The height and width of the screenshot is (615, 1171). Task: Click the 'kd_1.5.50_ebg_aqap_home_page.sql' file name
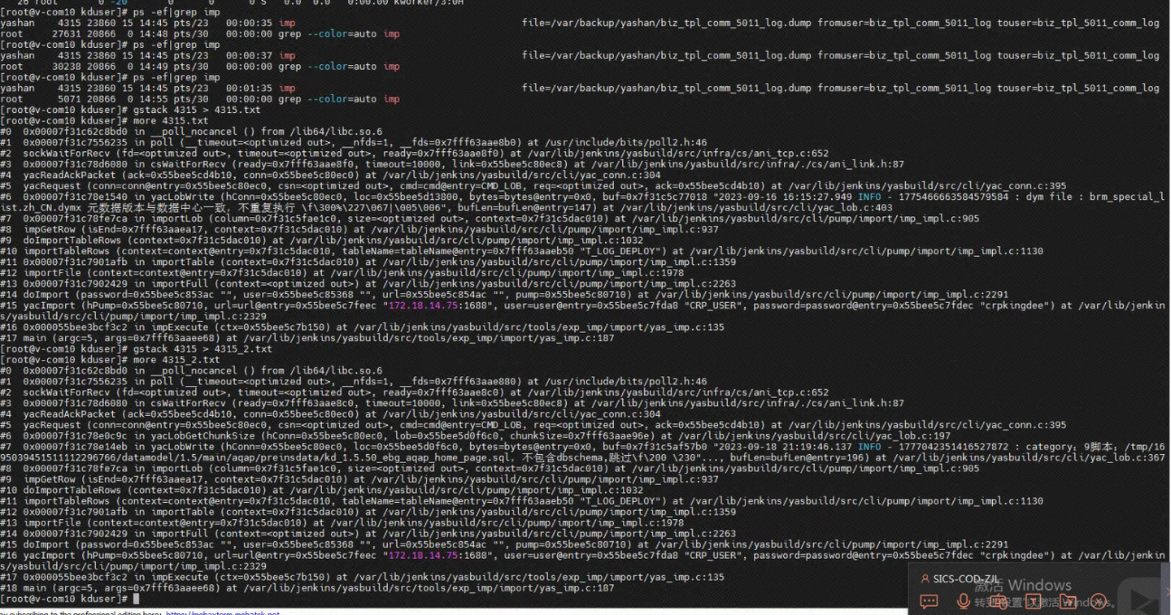(415, 457)
